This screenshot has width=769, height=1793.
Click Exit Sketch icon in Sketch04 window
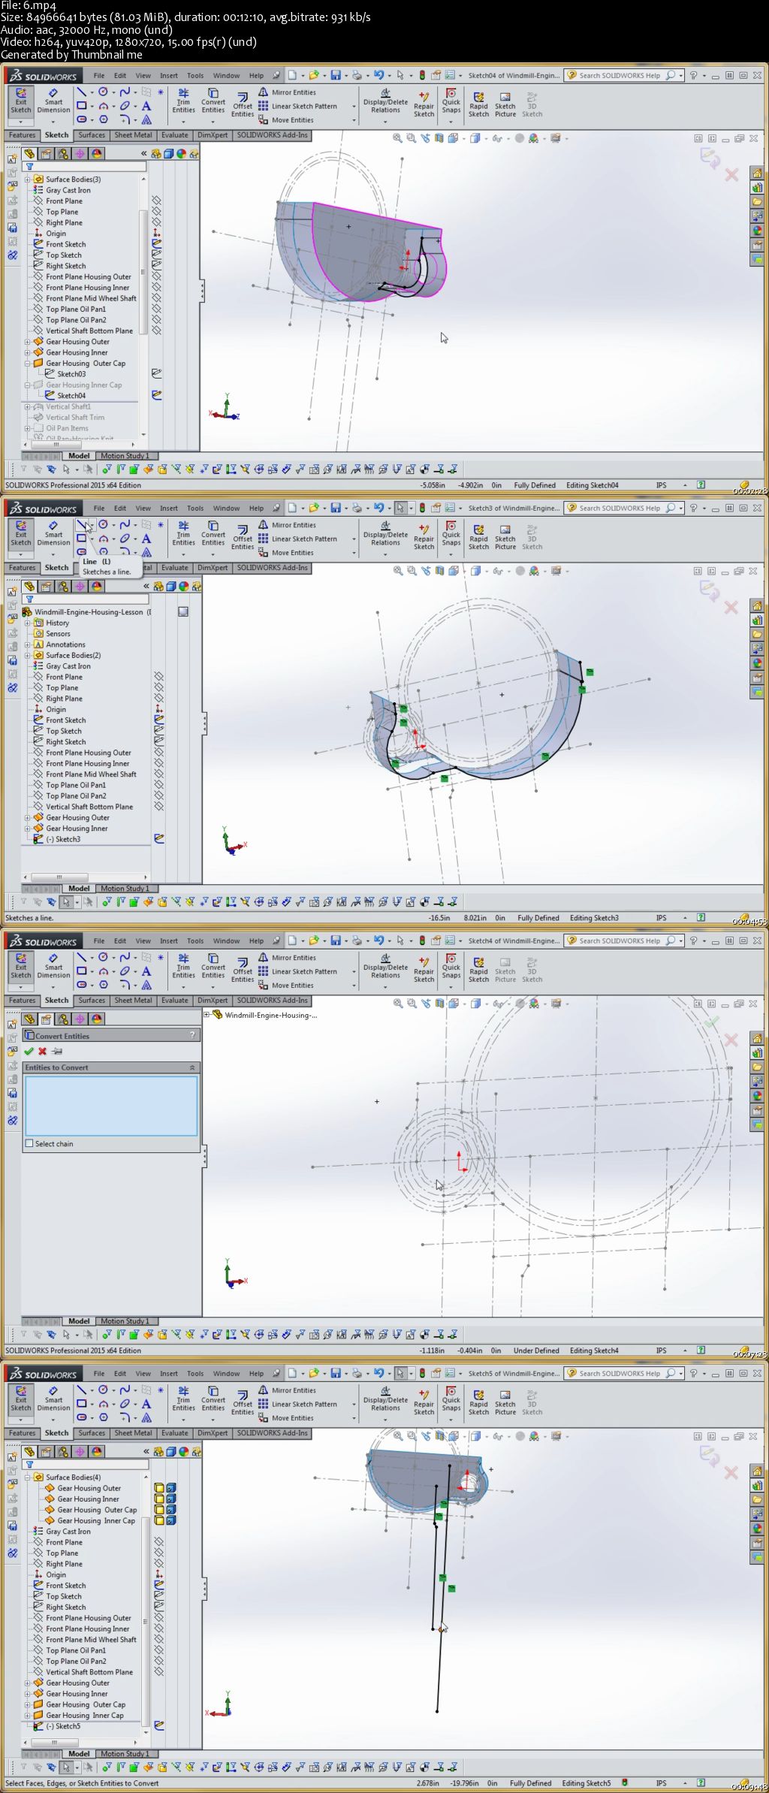coord(21,101)
